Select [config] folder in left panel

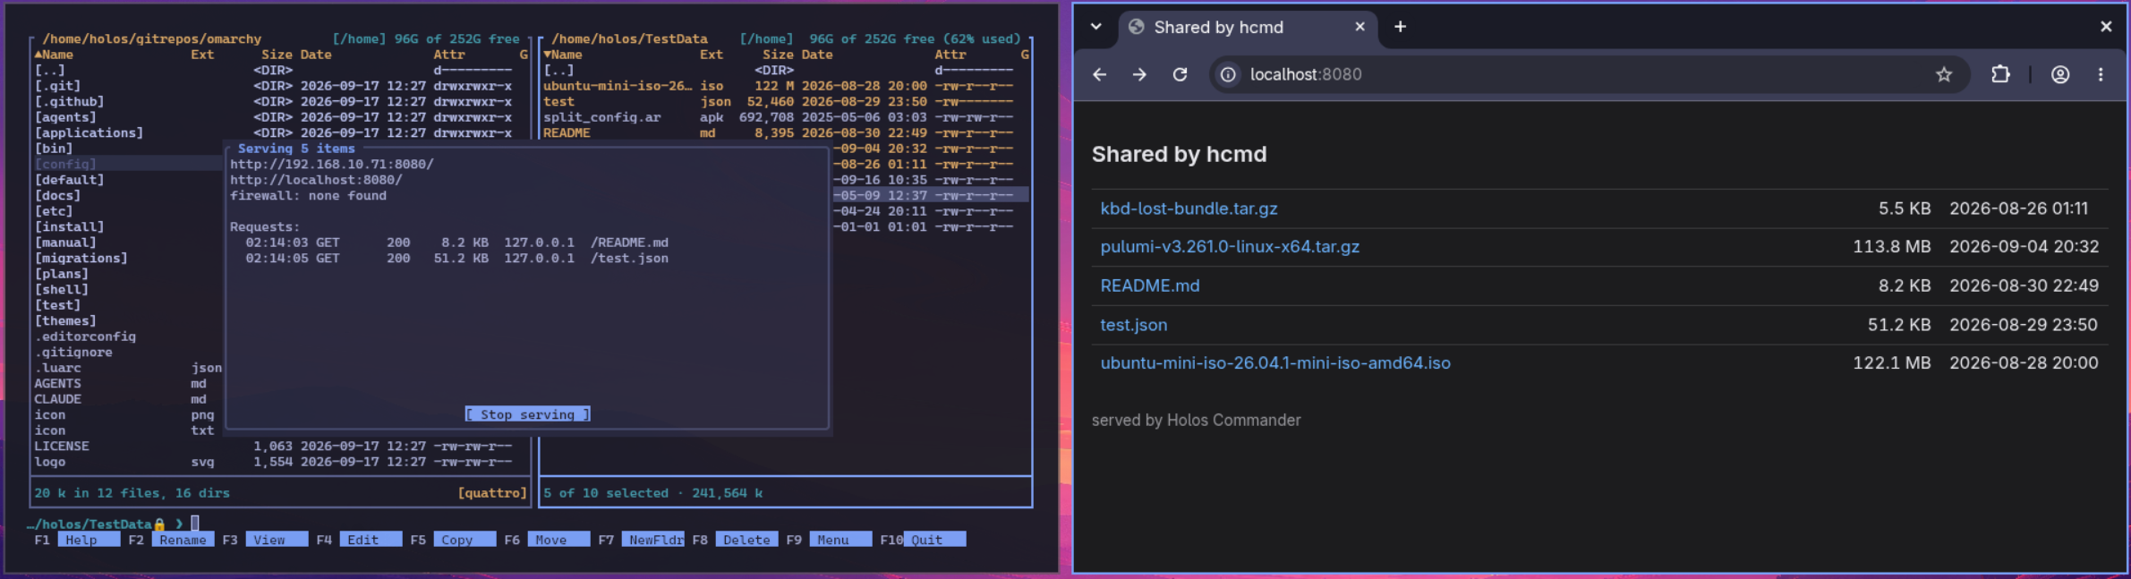(127, 165)
